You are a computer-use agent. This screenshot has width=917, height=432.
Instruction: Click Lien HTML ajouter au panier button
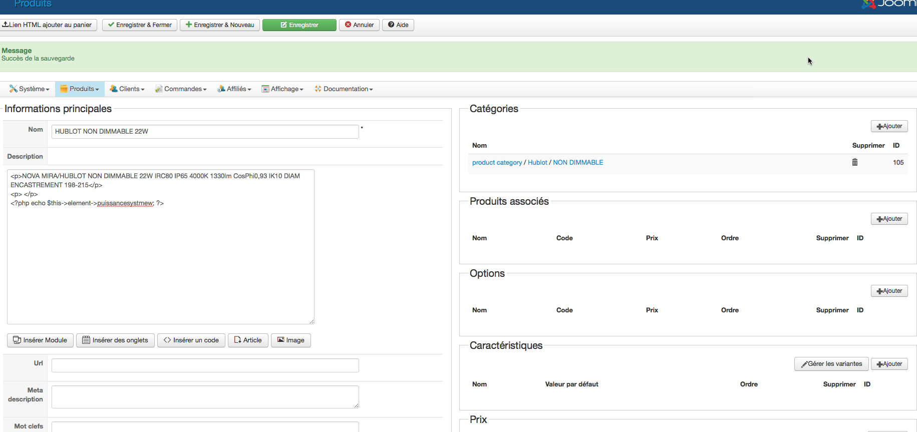click(x=48, y=25)
